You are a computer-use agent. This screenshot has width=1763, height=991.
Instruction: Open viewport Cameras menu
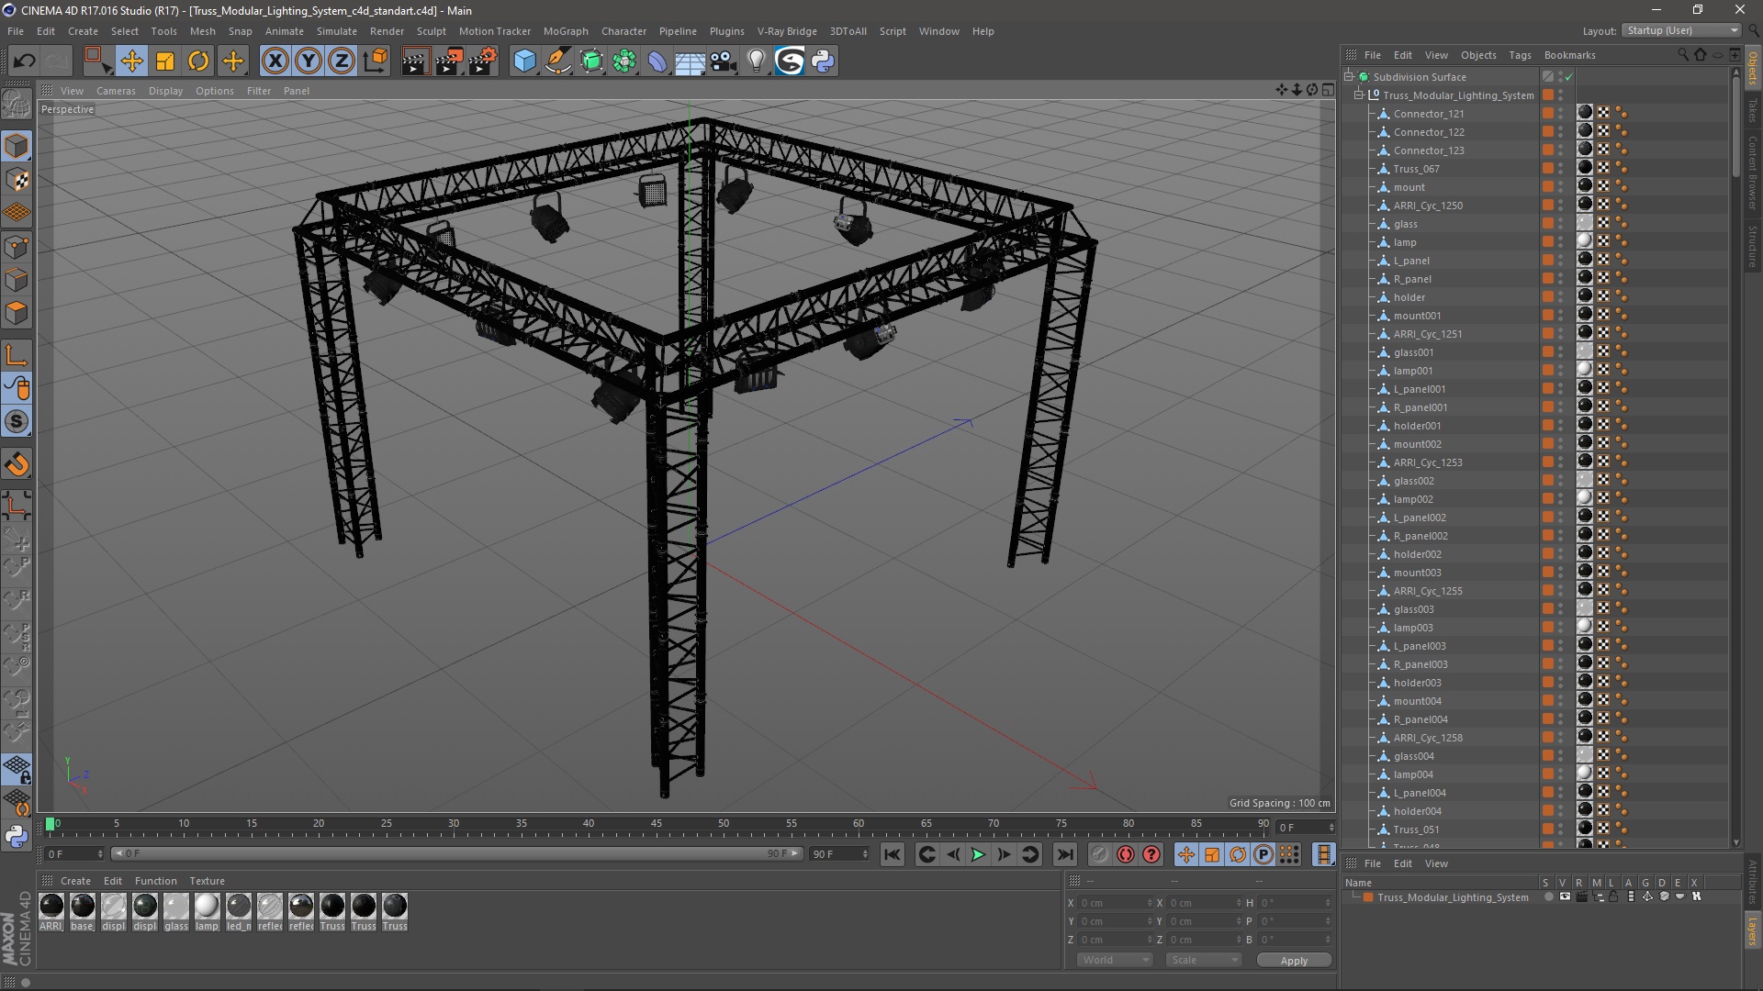tap(116, 91)
